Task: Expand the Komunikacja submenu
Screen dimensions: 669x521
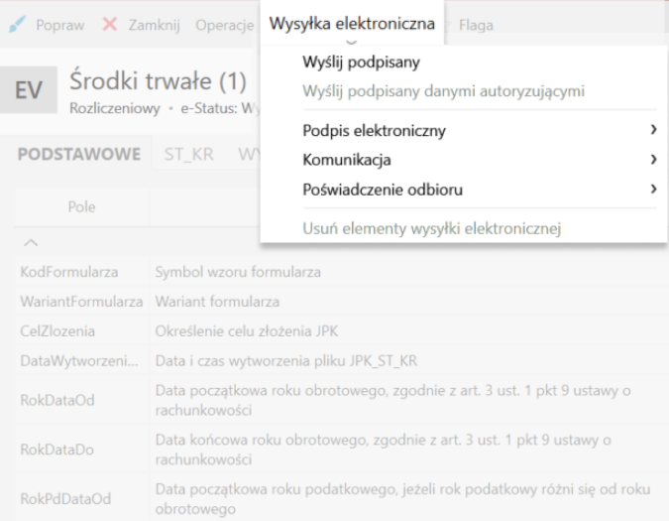Action: pyautogui.click(x=347, y=159)
